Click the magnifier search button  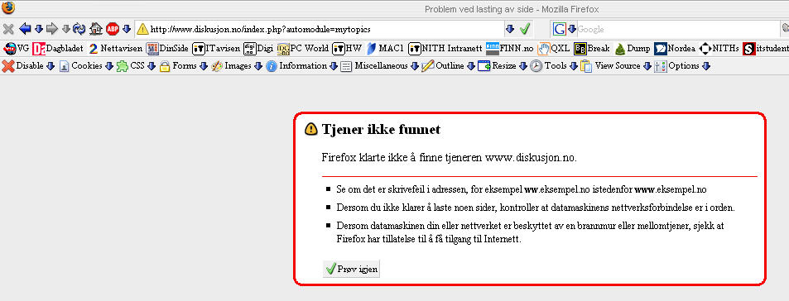point(785,29)
